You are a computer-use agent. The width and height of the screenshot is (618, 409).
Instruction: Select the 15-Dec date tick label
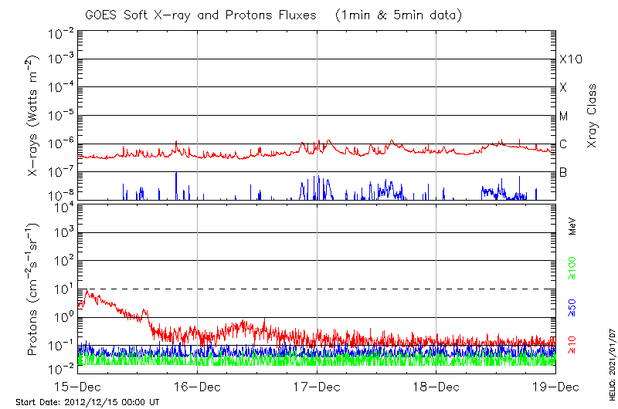point(78,386)
